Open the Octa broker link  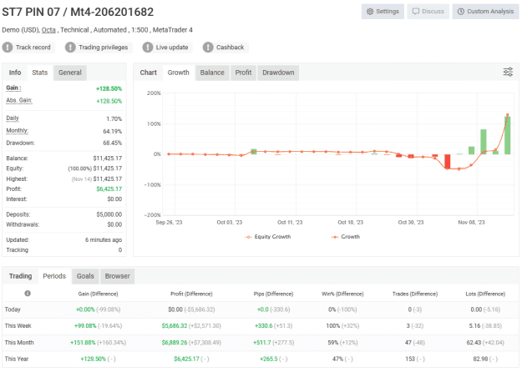[48, 30]
